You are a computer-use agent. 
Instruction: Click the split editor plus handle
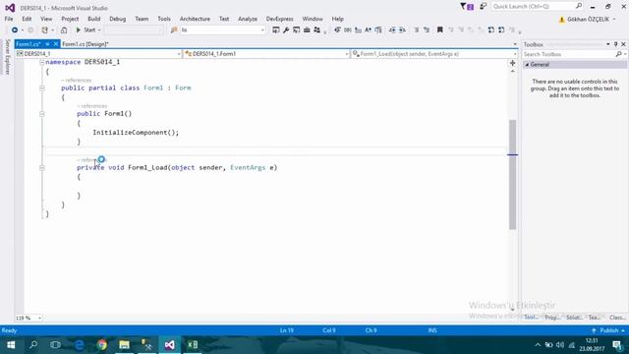coord(513,63)
